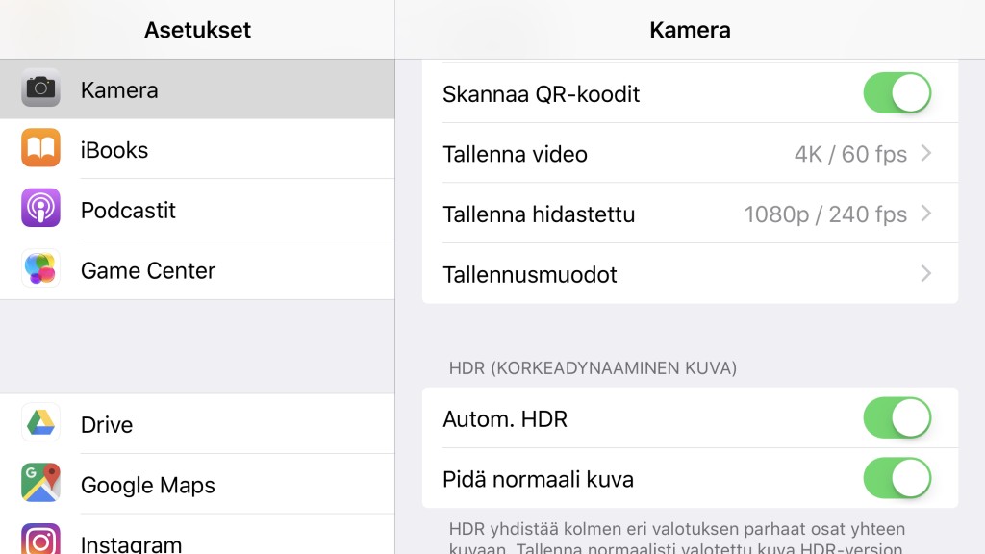Open Tallenna video chevron

point(926,153)
